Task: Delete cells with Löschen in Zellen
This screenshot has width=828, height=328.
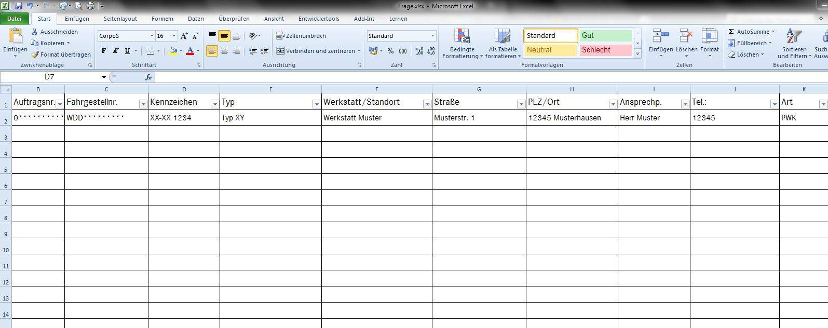Action: click(x=686, y=43)
